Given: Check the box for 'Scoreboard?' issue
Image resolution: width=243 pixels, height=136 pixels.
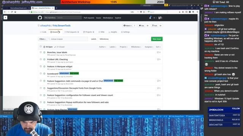Looking at the screenshot, I should (x=41, y=74).
